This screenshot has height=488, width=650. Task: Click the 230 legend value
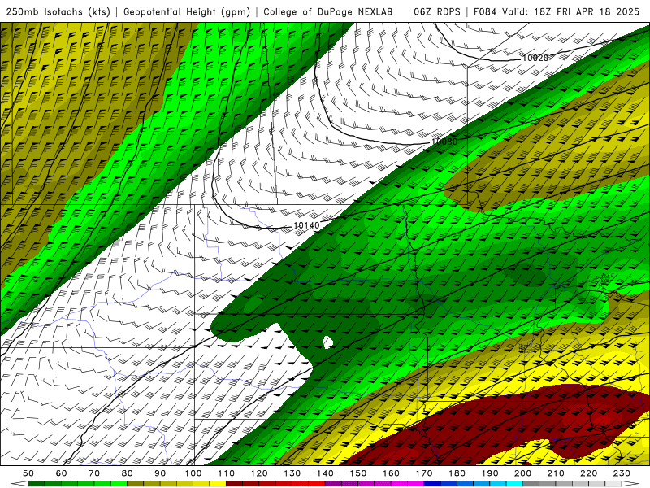[x=622, y=473]
